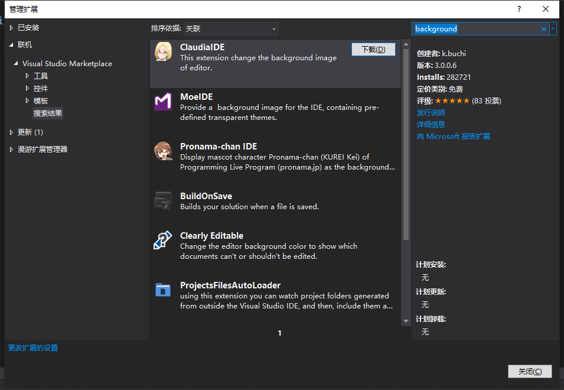Select page 1 in the pager

pos(279,333)
